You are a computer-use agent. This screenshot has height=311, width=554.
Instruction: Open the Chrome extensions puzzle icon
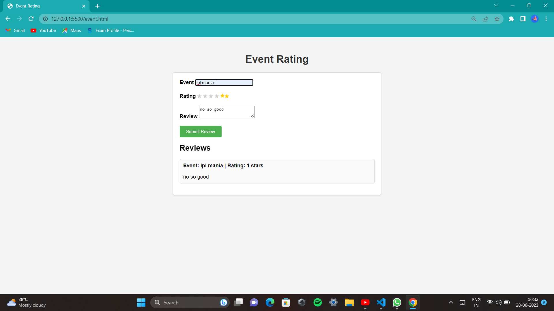511,19
